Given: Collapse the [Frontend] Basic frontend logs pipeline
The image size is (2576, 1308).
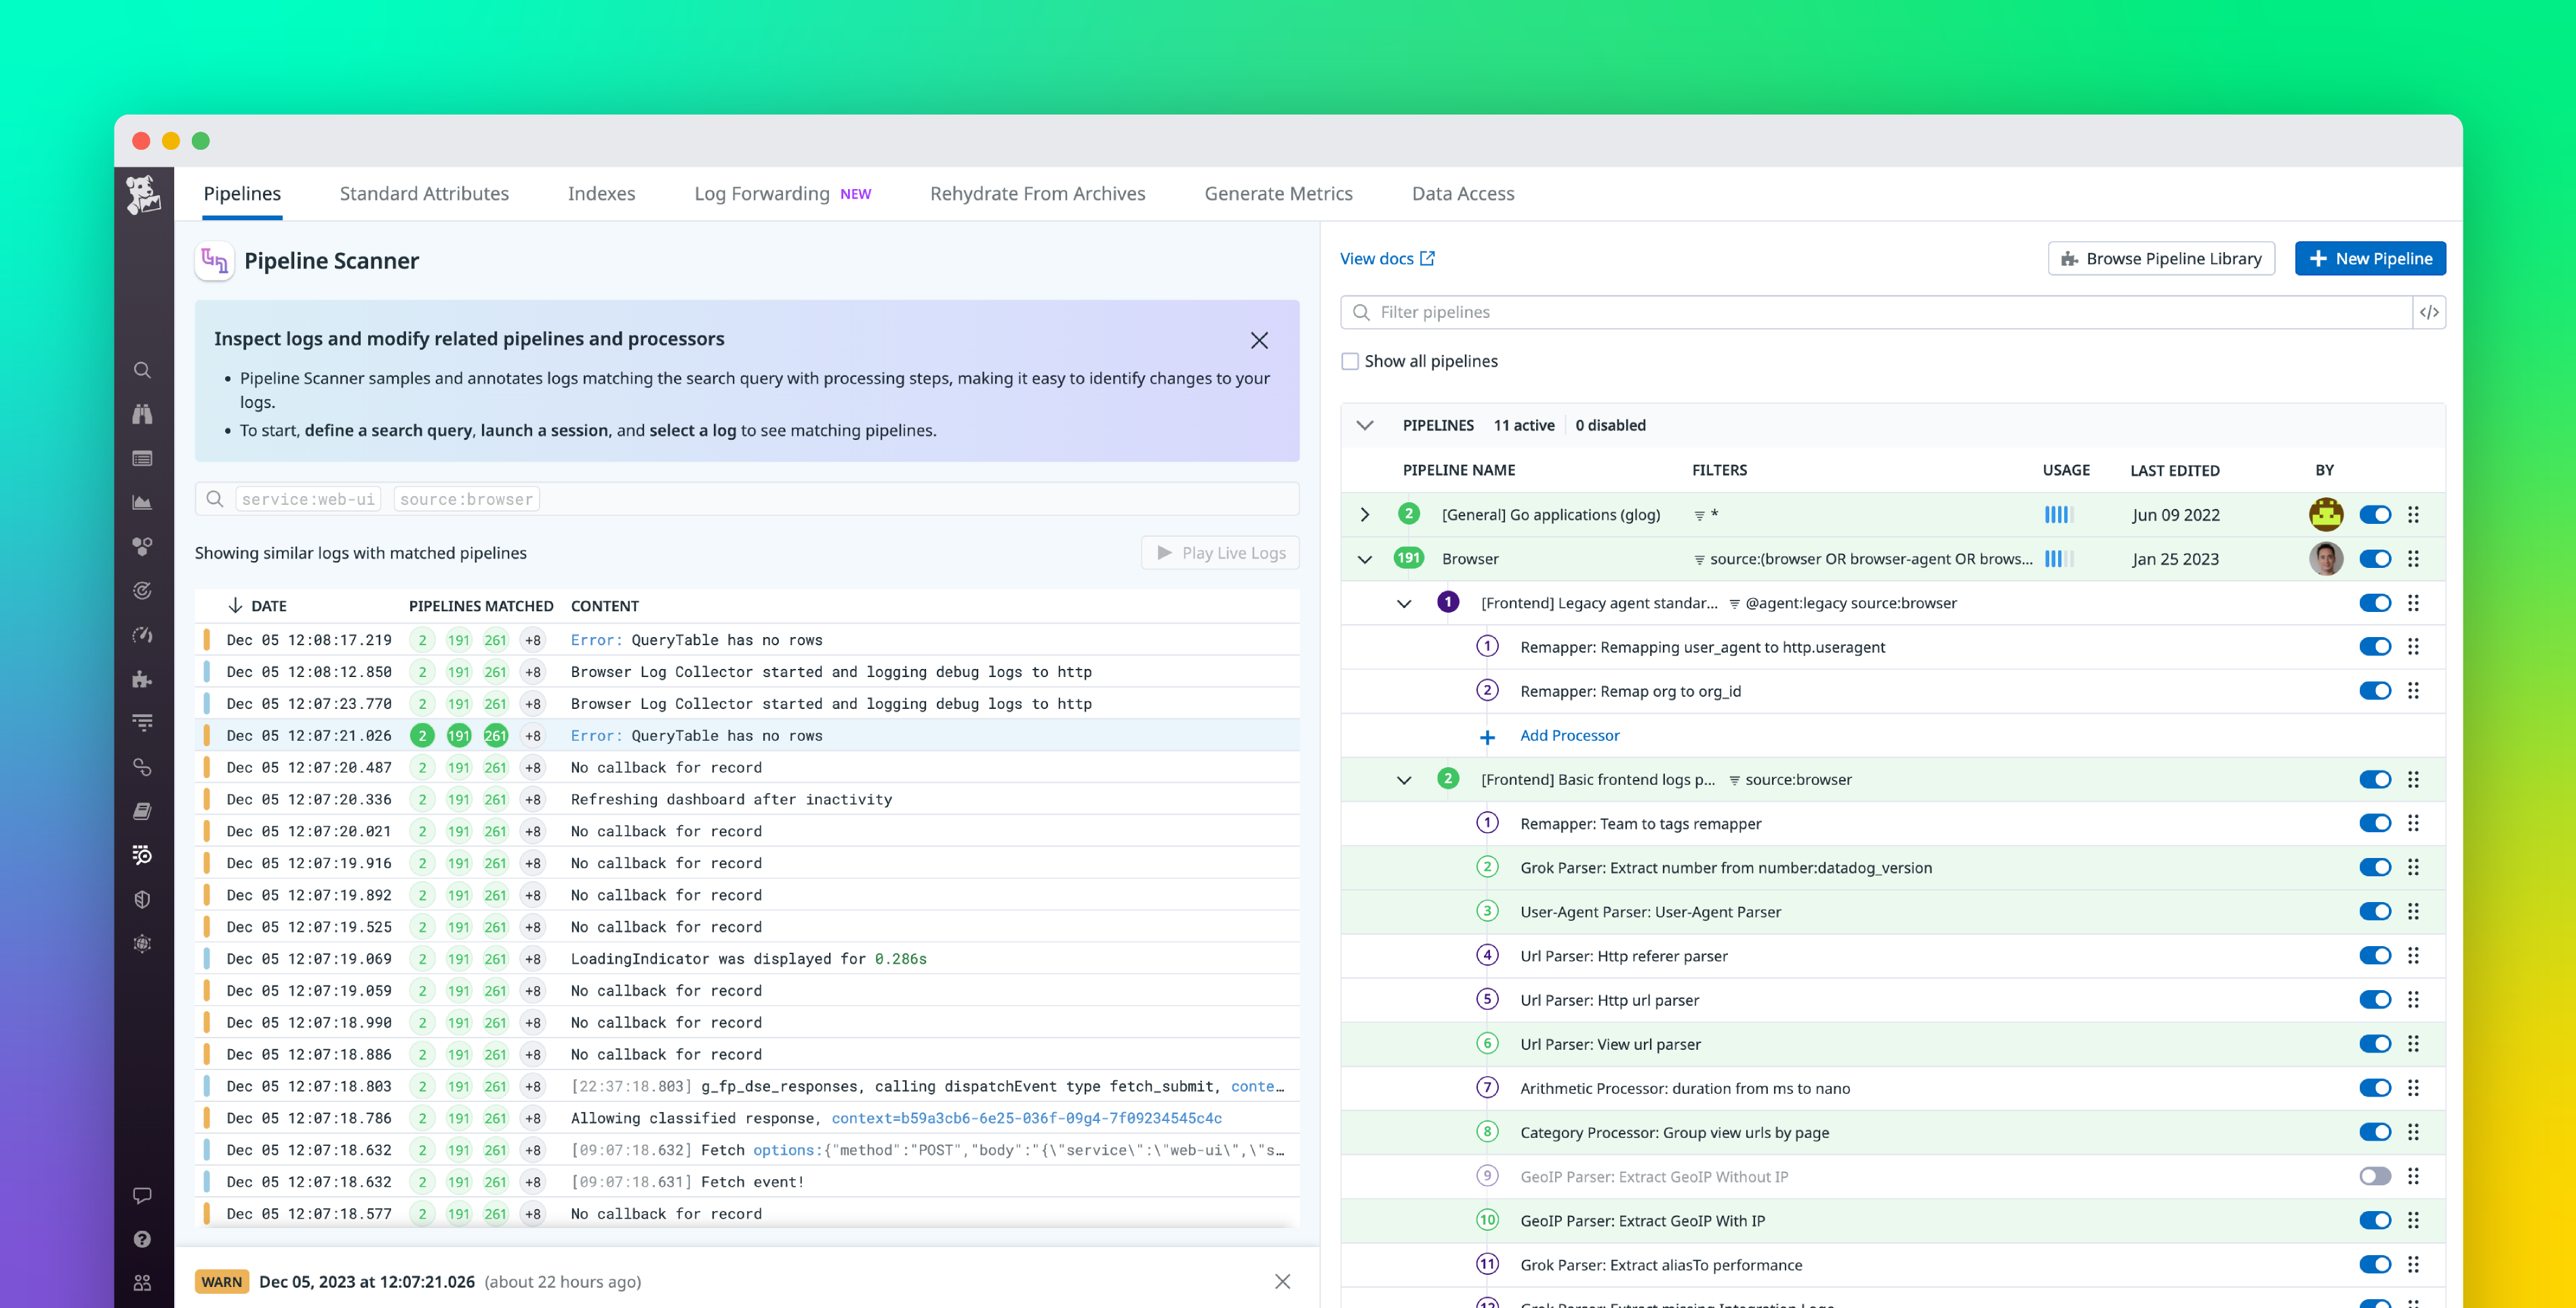Looking at the screenshot, I should [x=1405, y=779].
